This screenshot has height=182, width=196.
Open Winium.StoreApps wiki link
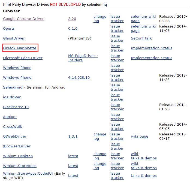tap(134, 164)
